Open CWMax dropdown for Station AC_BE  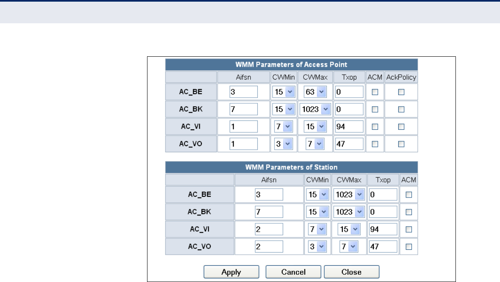[348, 195]
